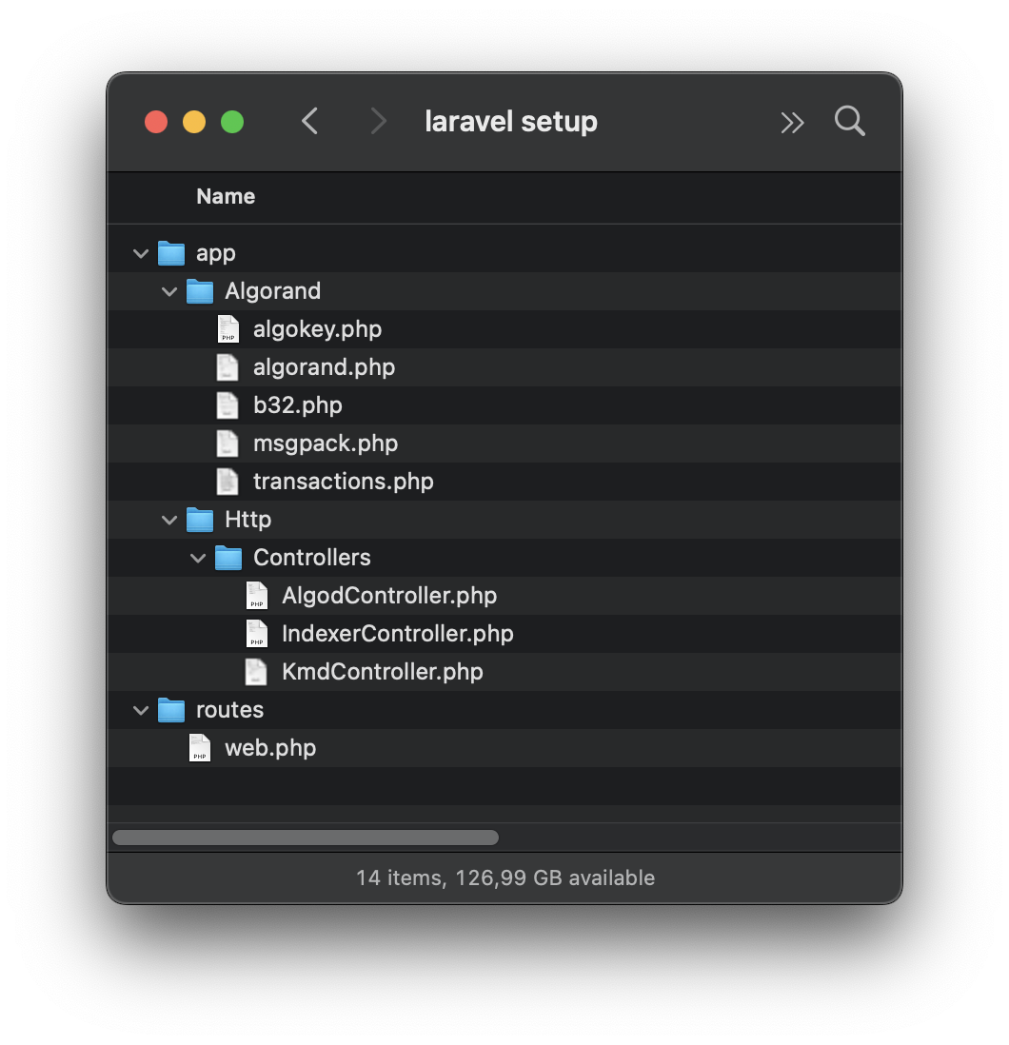Go forward using the right chevron
The image size is (1009, 1045).
point(378,121)
